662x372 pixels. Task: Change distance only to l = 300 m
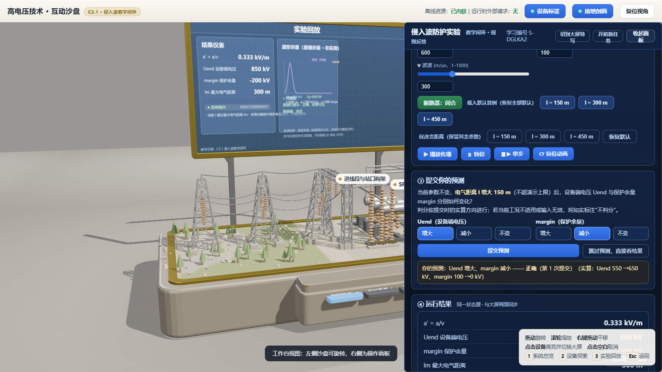[x=543, y=136]
